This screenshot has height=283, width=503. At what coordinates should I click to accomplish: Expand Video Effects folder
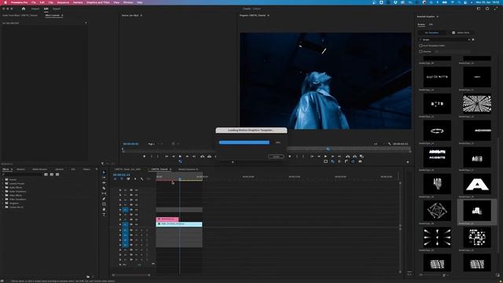3,195
